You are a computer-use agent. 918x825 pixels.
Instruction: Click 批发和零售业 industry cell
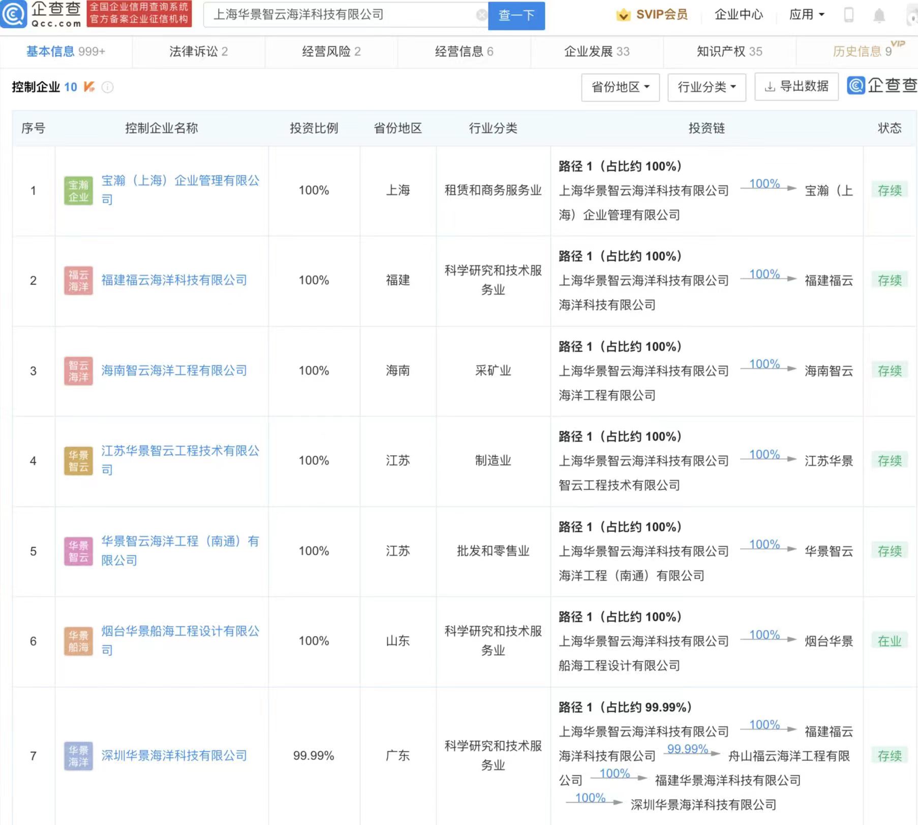click(493, 551)
